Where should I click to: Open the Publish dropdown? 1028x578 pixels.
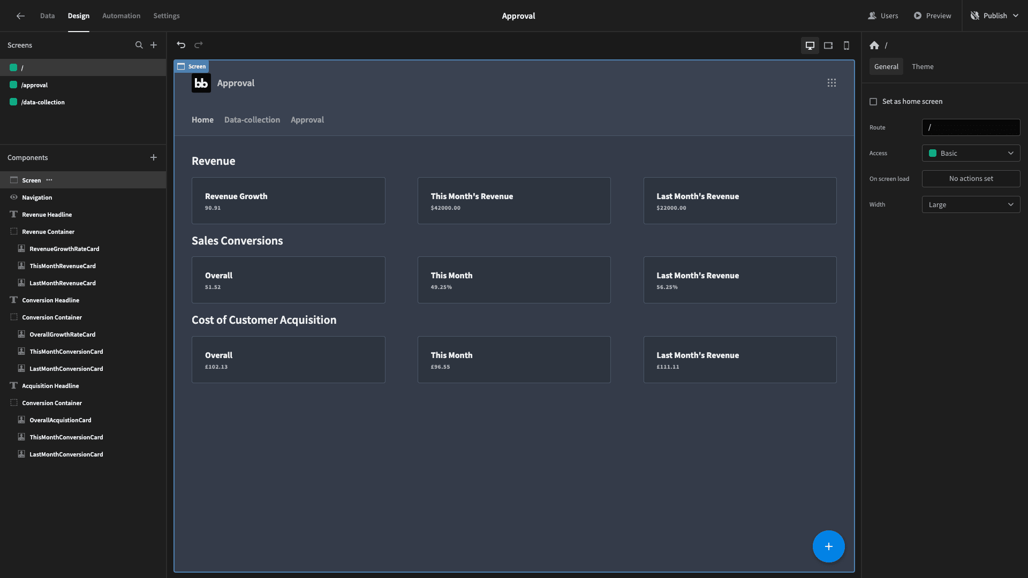tap(994, 16)
